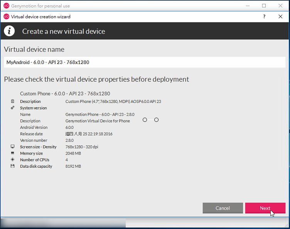Click the 'Release date' label
290x229 pixels.
click(31, 134)
